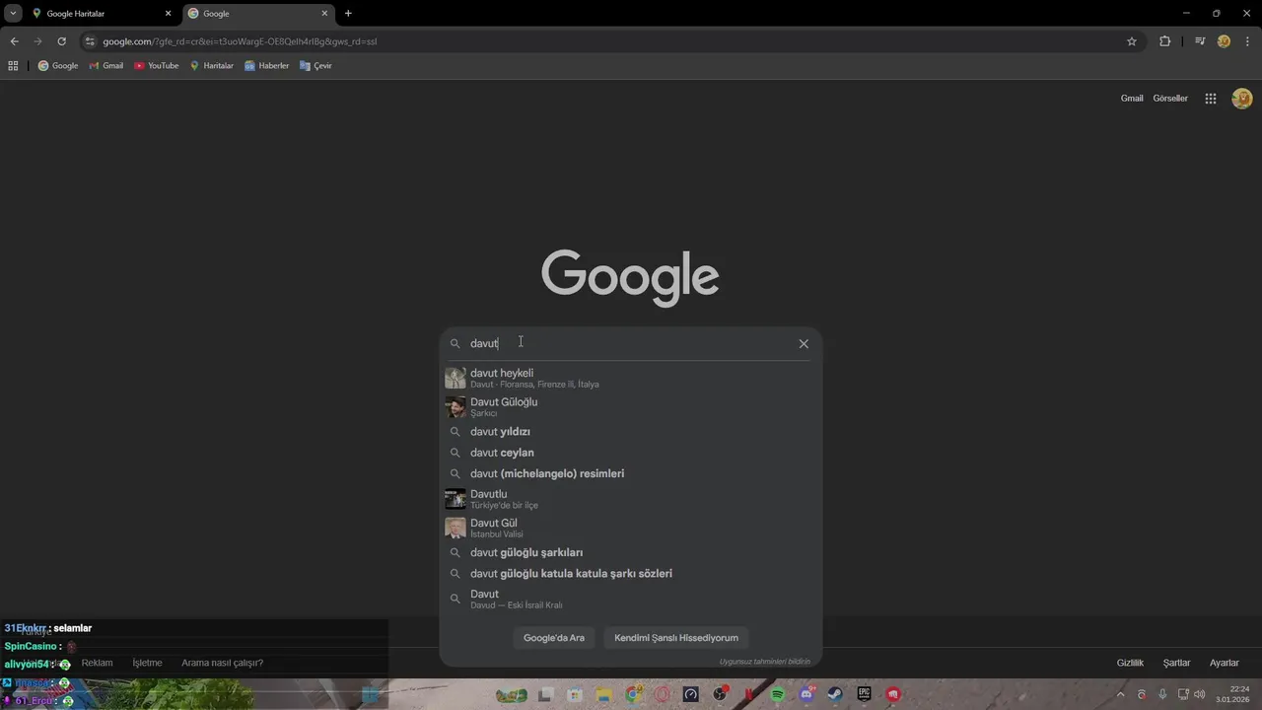Go back to the previous page
Image resolution: width=1262 pixels, height=710 pixels.
pyautogui.click(x=14, y=41)
